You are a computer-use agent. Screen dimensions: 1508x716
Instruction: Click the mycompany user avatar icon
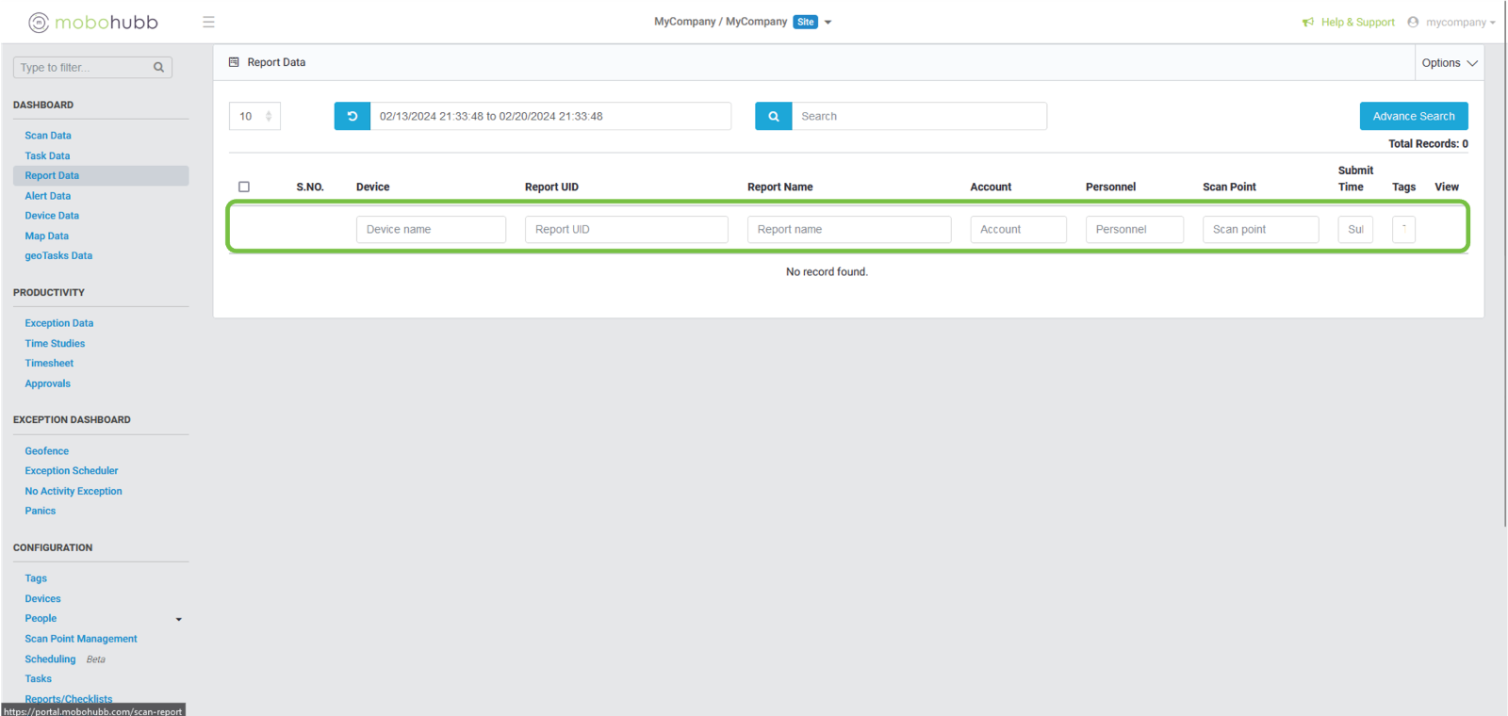[1413, 22]
